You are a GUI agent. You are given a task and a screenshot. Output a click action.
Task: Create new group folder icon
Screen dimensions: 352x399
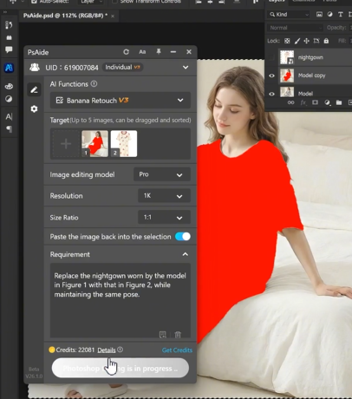coord(339,102)
